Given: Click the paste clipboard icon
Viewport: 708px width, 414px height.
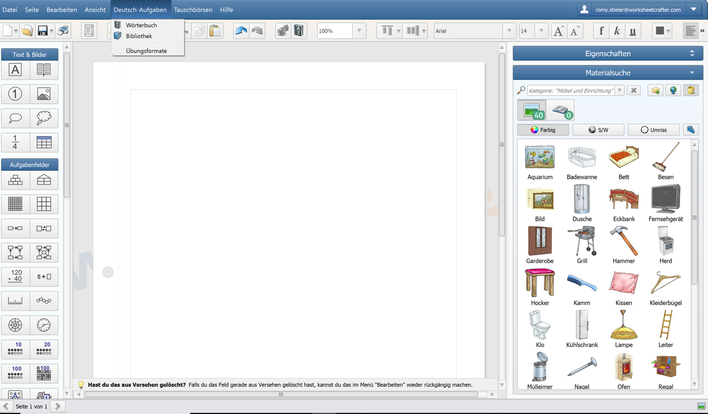Looking at the screenshot, I should [x=215, y=31].
